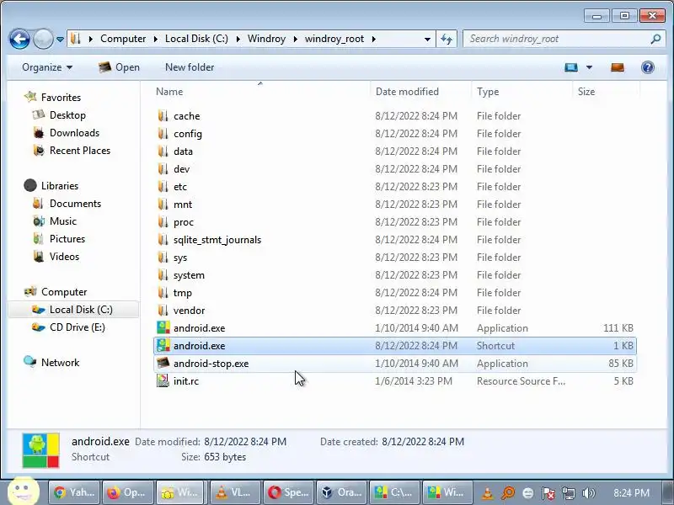
Task: Select Computer in the address breadcrumb
Action: [123, 39]
